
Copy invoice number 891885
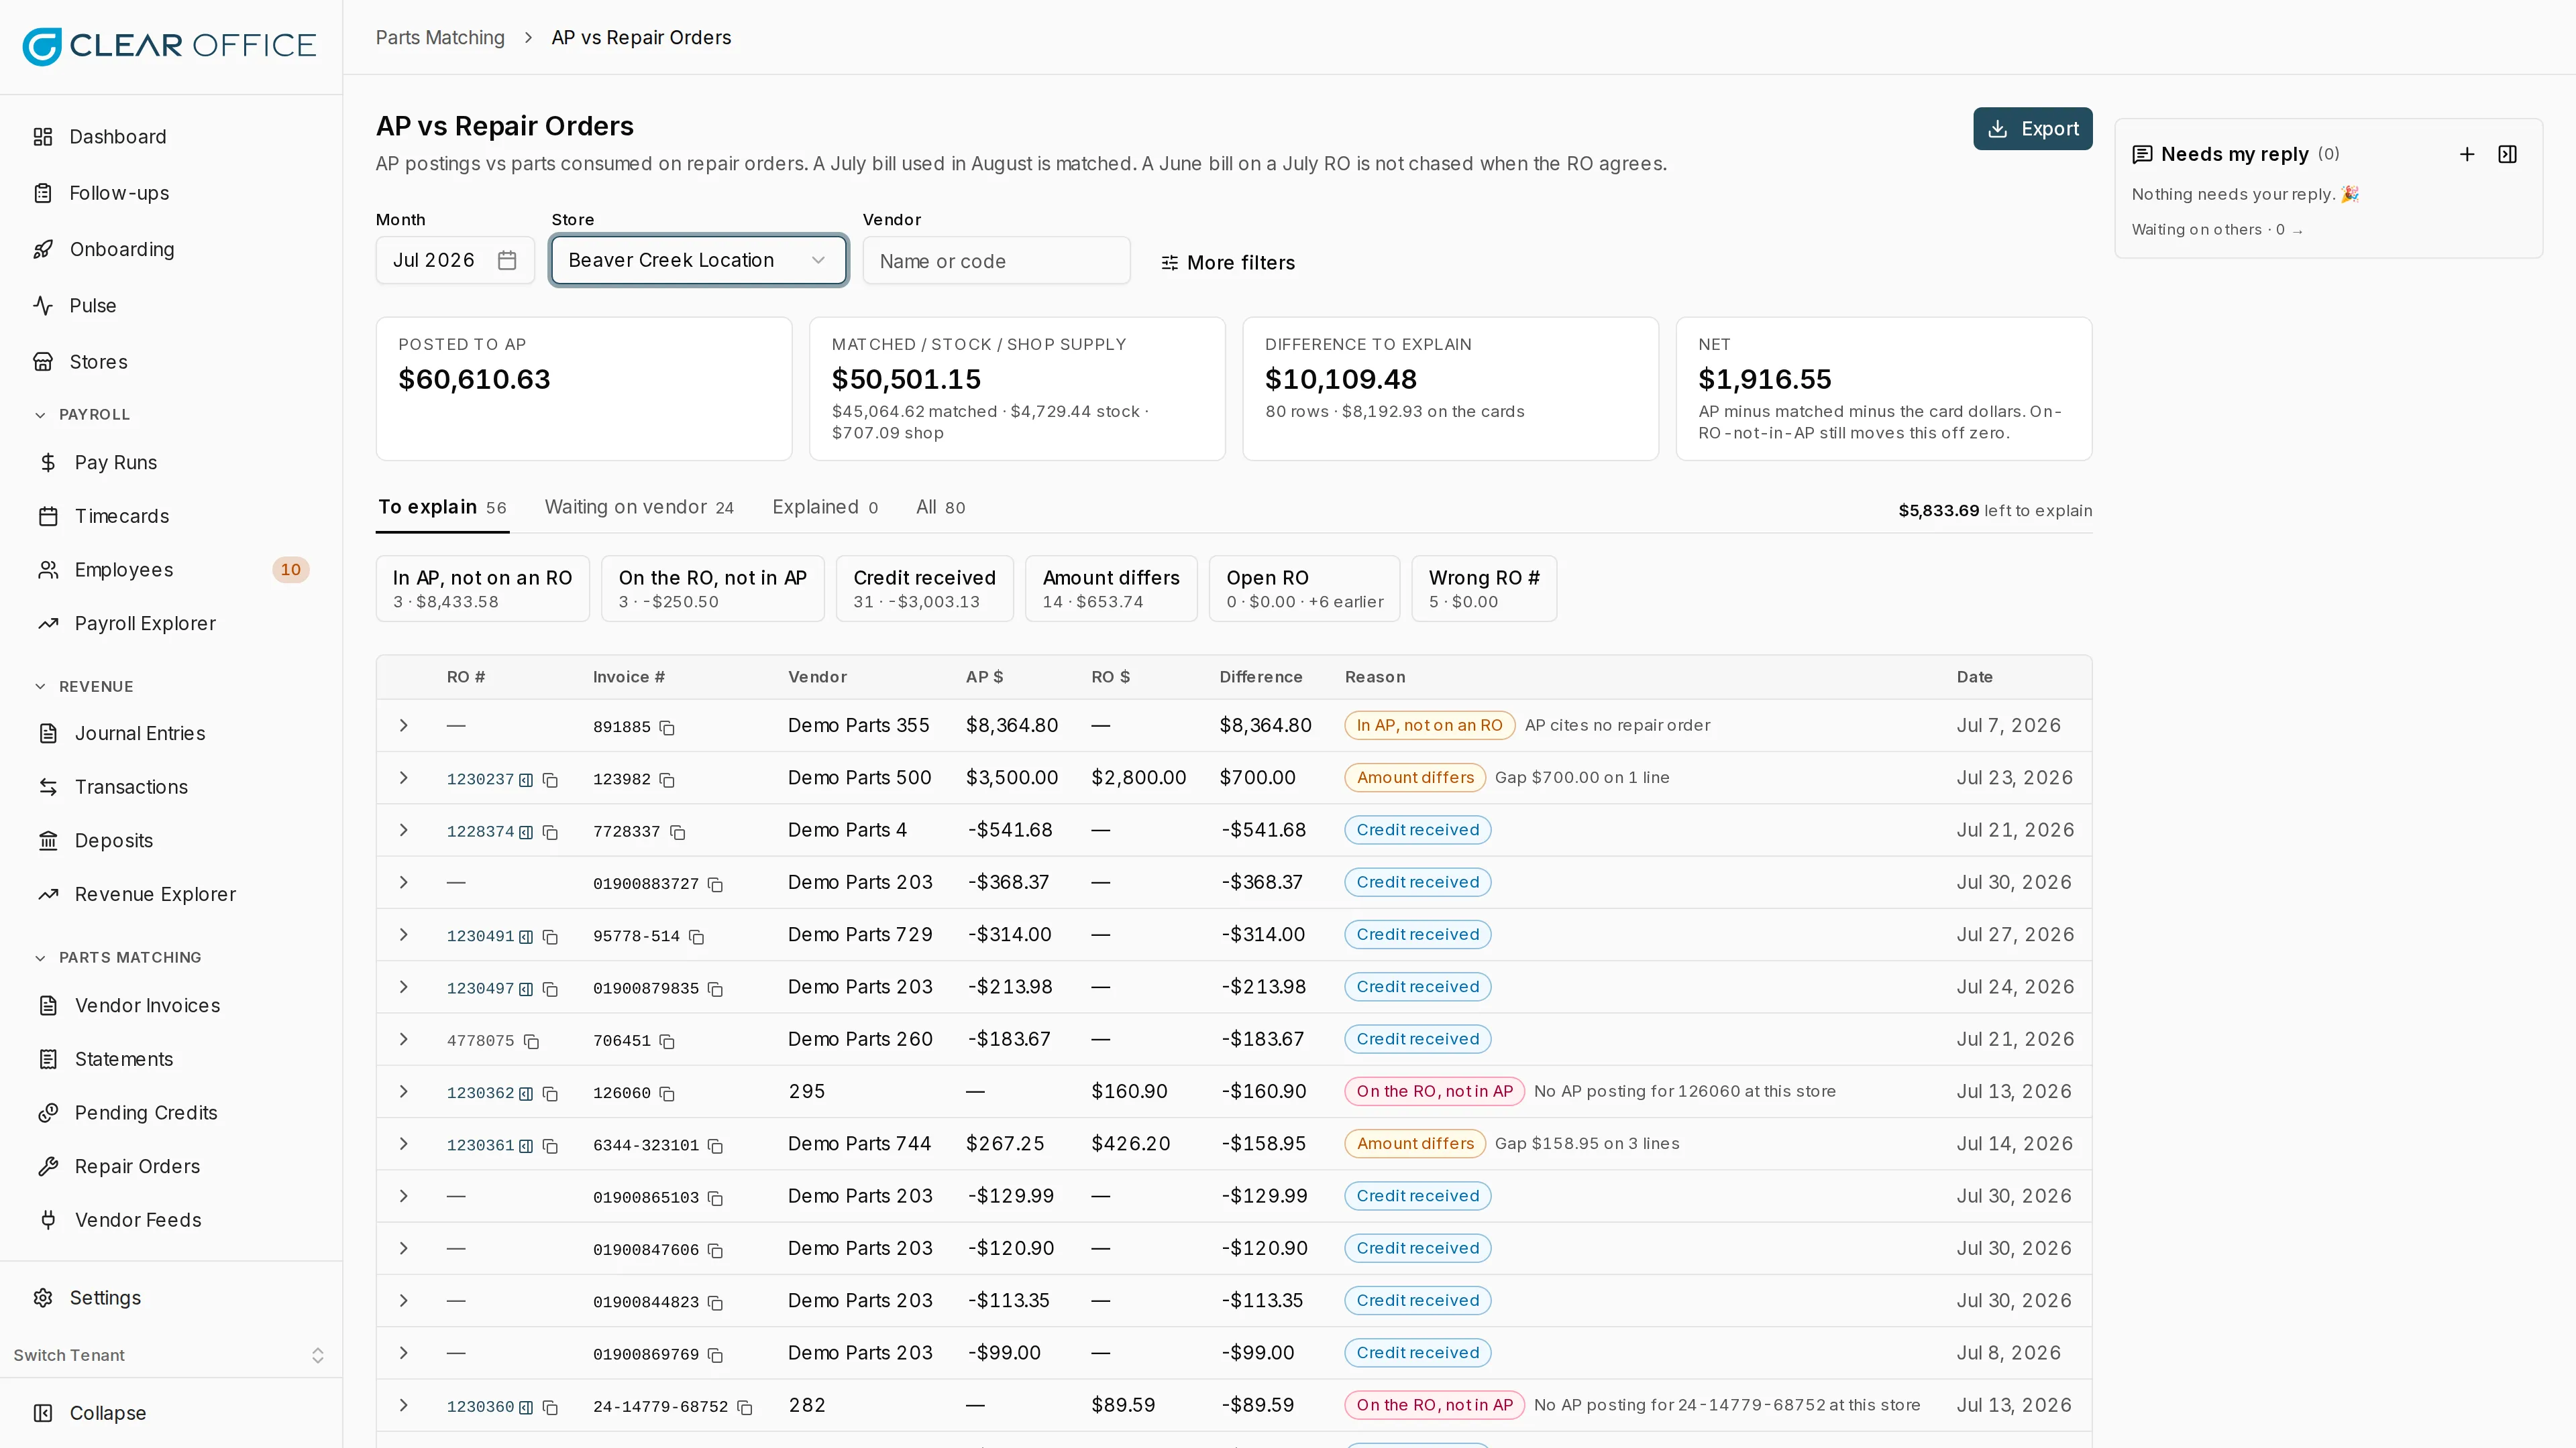point(667,727)
